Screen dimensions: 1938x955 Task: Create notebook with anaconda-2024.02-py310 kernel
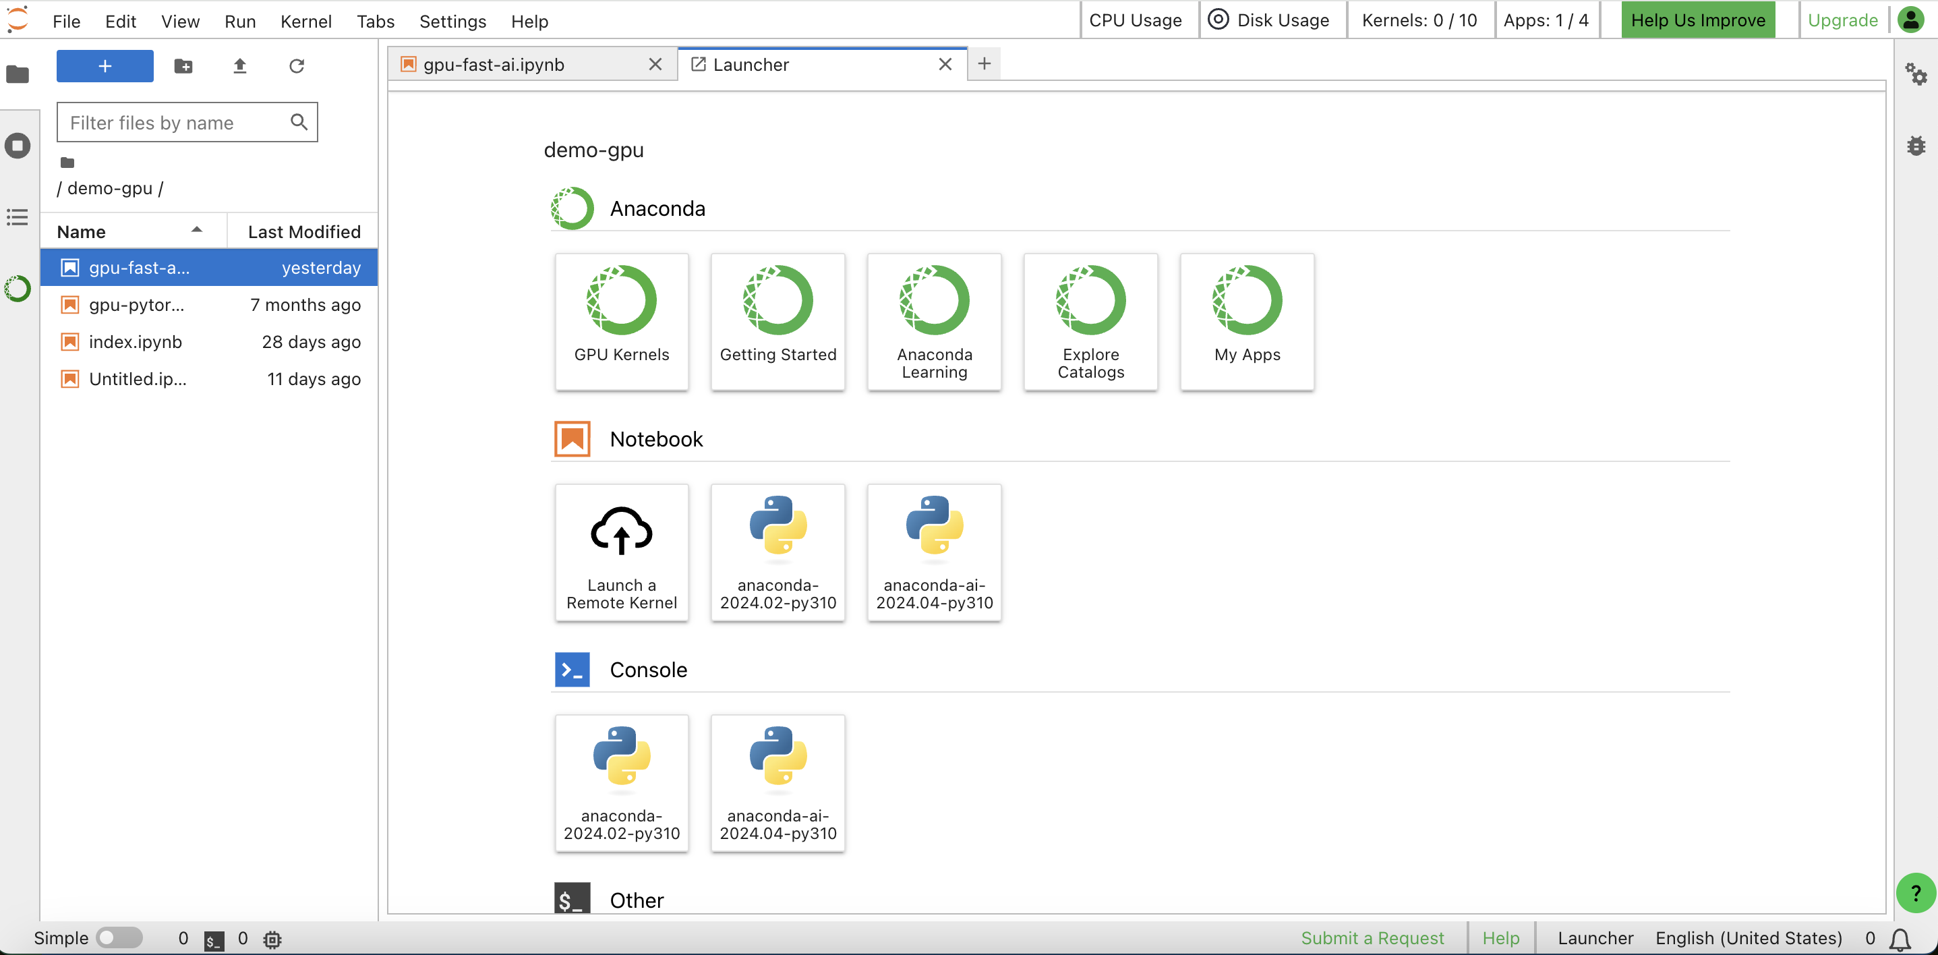click(x=778, y=552)
